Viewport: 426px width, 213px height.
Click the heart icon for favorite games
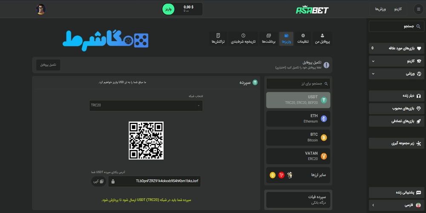419,49
